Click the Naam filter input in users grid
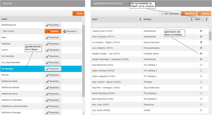Screen dimensions: 212x115 (114, 25)
